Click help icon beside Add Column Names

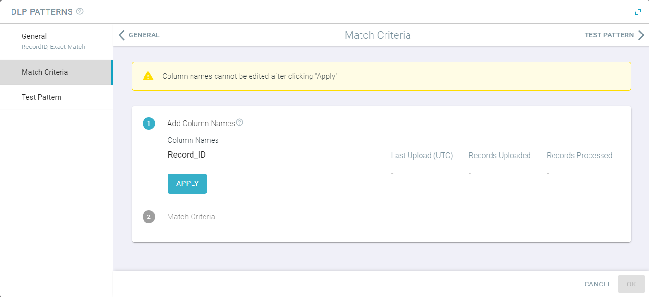240,123
